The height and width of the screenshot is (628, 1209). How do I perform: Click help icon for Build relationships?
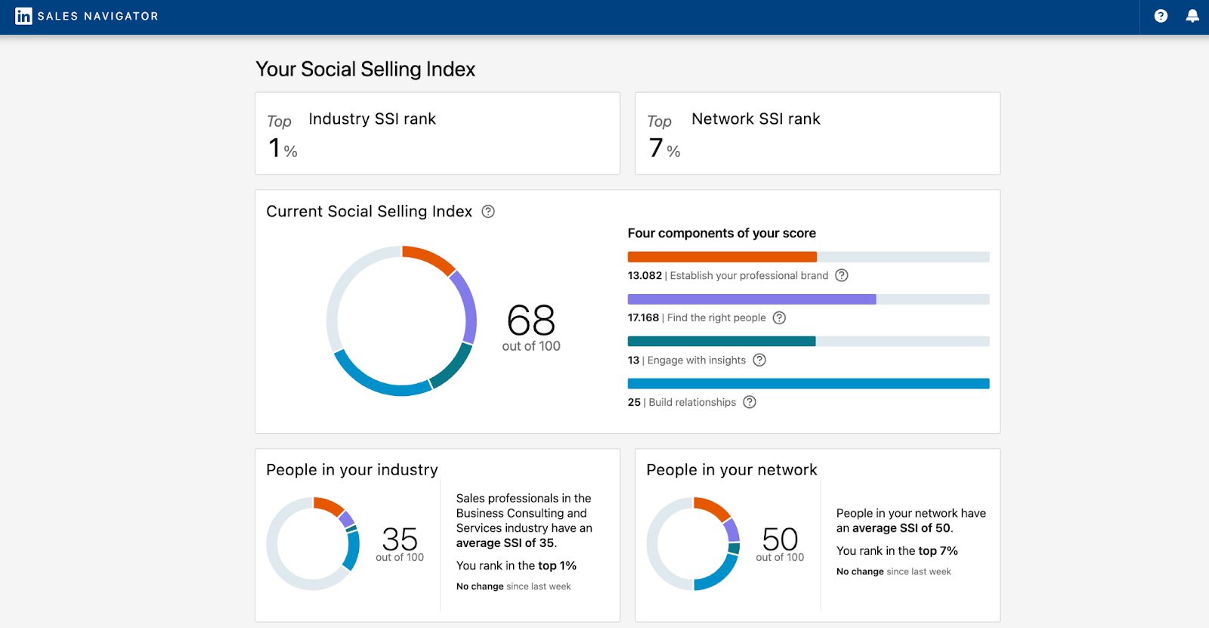click(x=750, y=402)
